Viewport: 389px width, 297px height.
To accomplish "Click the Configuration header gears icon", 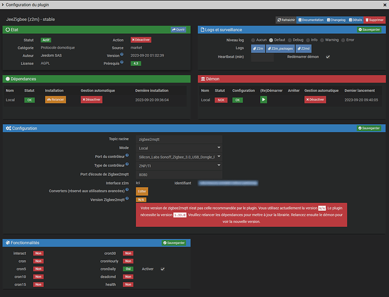I will point(8,128).
